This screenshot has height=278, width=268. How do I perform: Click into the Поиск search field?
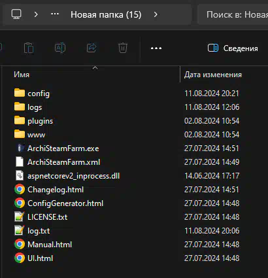[x=233, y=14]
